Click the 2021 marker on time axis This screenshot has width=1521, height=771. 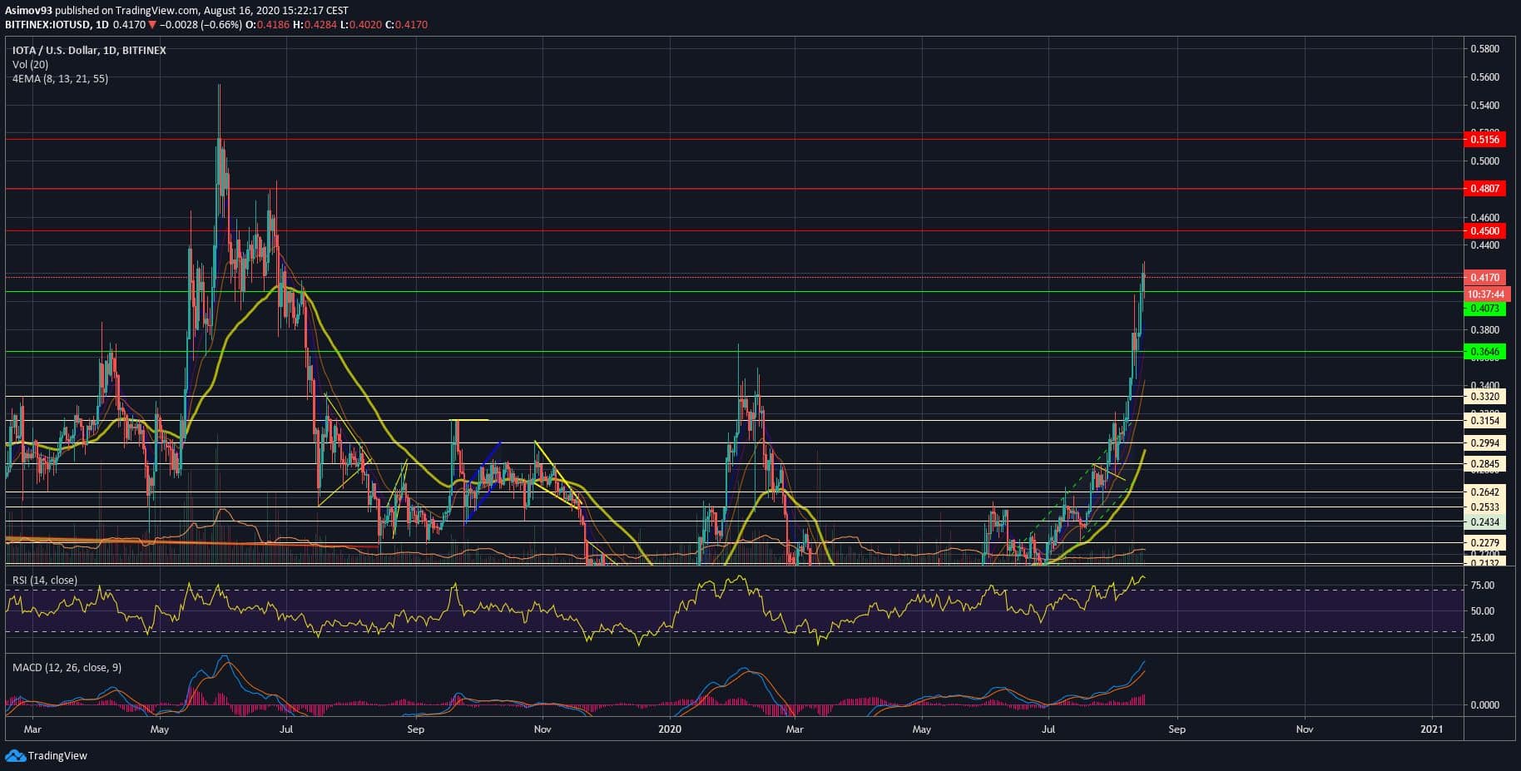pos(1431,729)
